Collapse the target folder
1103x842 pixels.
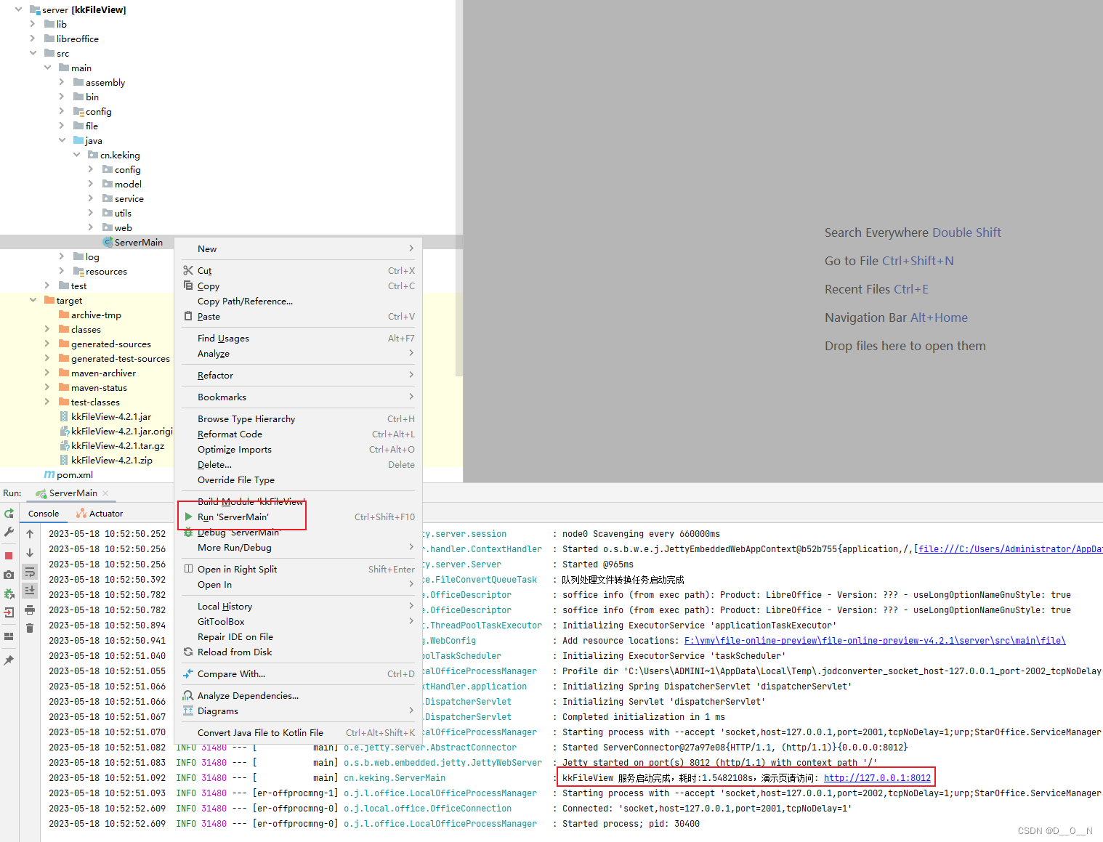[33, 300]
